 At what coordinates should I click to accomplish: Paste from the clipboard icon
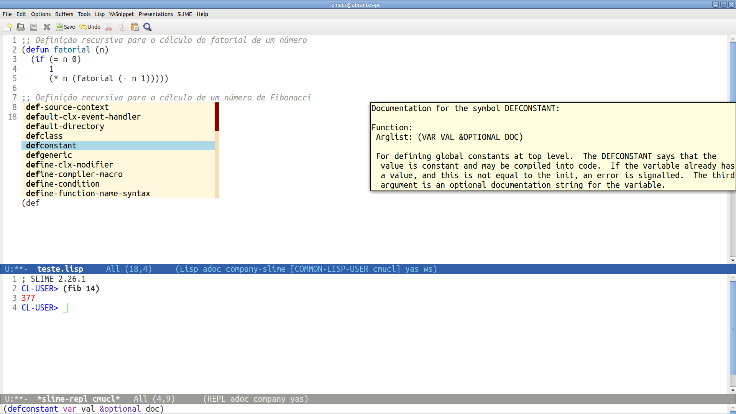point(135,27)
